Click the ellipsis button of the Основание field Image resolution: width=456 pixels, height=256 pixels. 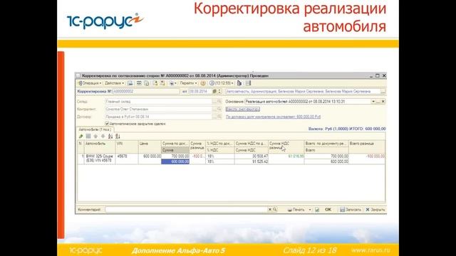(378, 102)
